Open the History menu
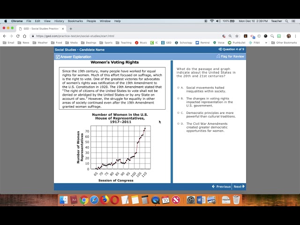Image resolution: width=300 pixels, height=225 pixels. [x=59, y=21]
